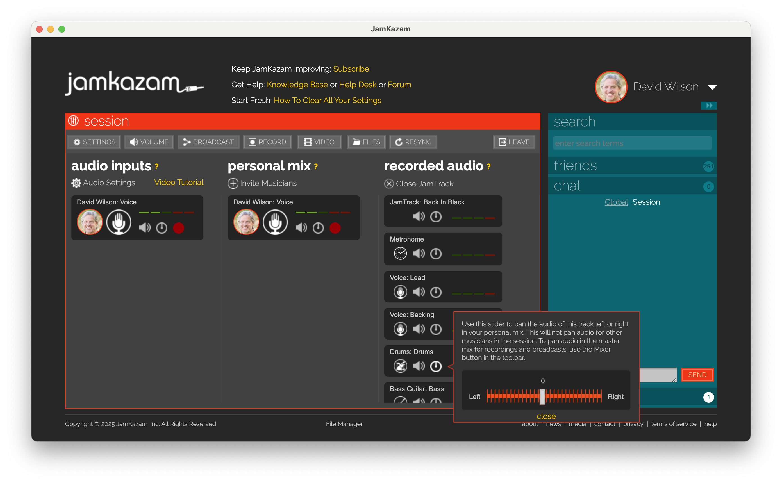This screenshot has width=782, height=483.
Task: Click the Drums track drum kit icon
Action: pyautogui.click(x=400, y=366)
